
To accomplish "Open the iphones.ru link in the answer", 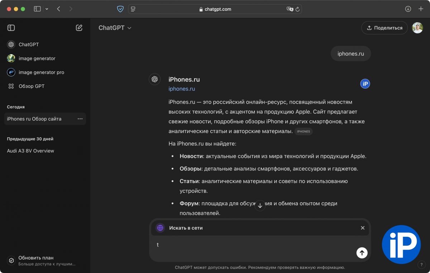I will tap(182, 89).
